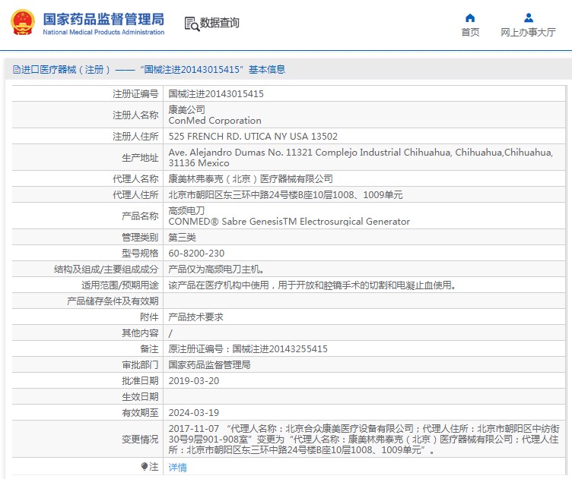This screenshot has height=479, width=572.
Task: Click the 网上办事大厅 user icon
Action: 528,17
